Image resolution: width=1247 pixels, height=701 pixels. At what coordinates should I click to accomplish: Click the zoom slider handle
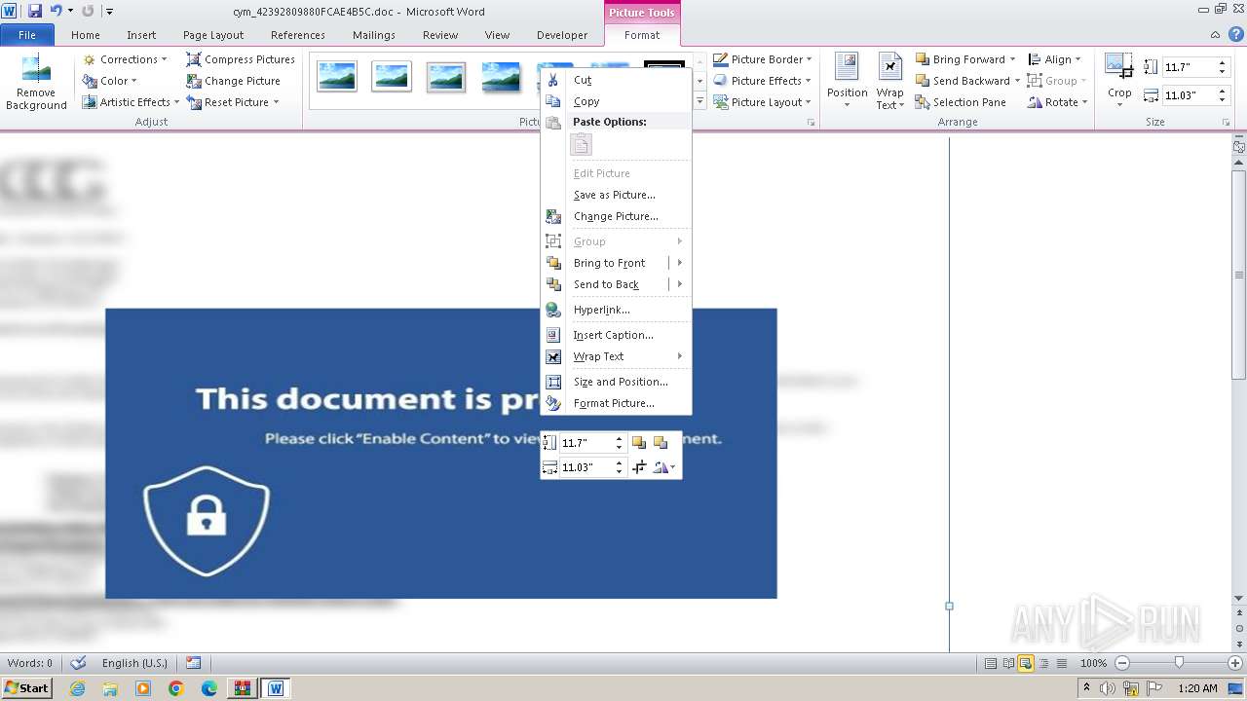[1179, 663]
